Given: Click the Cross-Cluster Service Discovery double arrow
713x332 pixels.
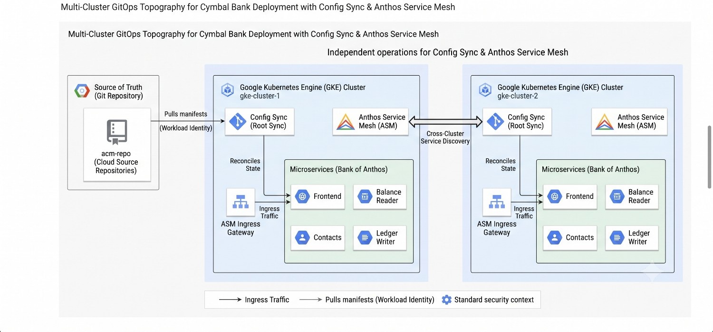Looking at the screenshot, I should 445,122.
